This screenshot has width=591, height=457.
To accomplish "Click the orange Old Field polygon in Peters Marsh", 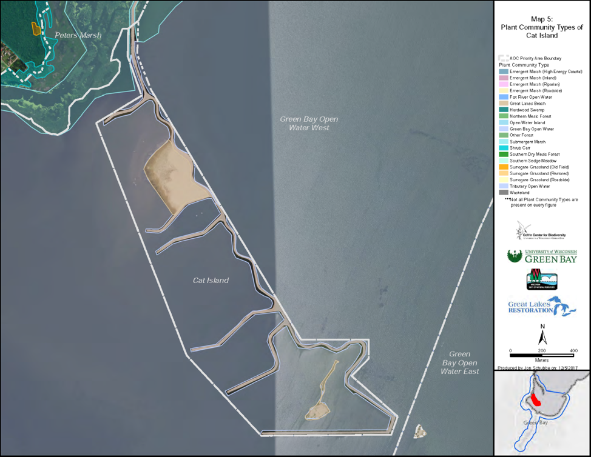I will click(36, 28).
